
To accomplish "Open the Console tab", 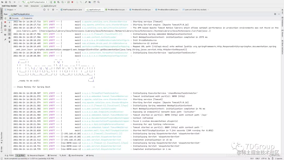I will point(14,18).
